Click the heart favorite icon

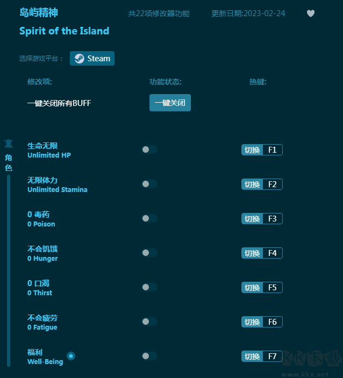310,13
